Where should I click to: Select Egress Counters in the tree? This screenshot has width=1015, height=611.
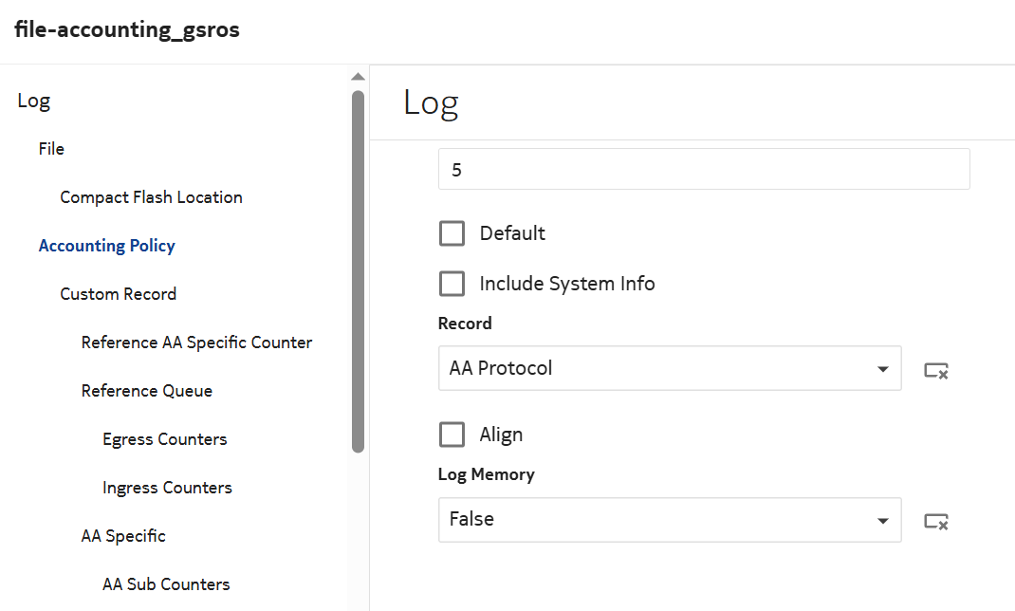pos(164,439)
